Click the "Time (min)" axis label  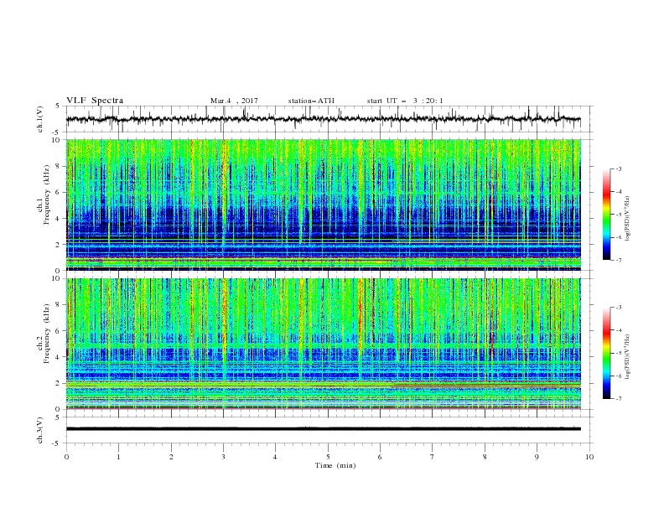tap(335, 465)
